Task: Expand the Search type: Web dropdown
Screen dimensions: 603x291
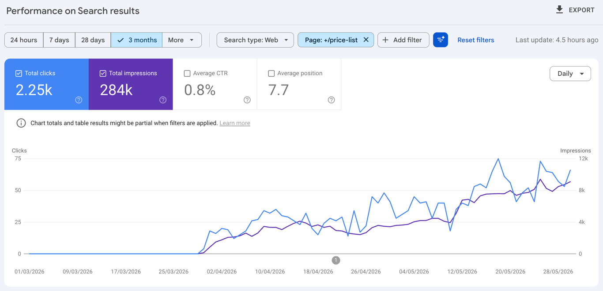Action: tap(255, 40)
